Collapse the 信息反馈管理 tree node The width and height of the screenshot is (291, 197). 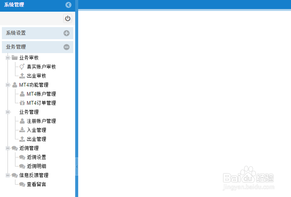coord(8,175)
